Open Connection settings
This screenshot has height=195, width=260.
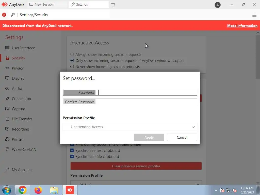[x=21, y=99]
